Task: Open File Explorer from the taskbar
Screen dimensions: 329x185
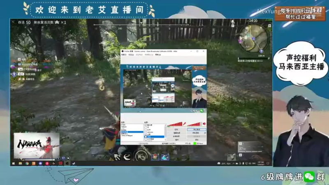Action: click(20, 163)
